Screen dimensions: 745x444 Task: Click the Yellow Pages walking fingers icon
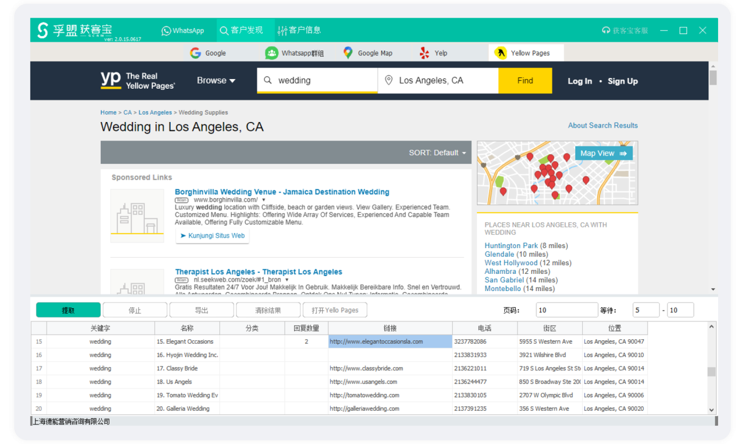501,53
